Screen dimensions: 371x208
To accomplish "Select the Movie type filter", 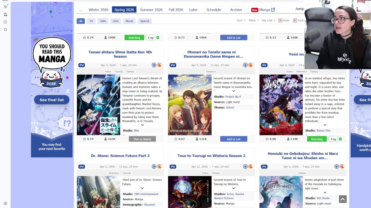I will tap(129, 21).
